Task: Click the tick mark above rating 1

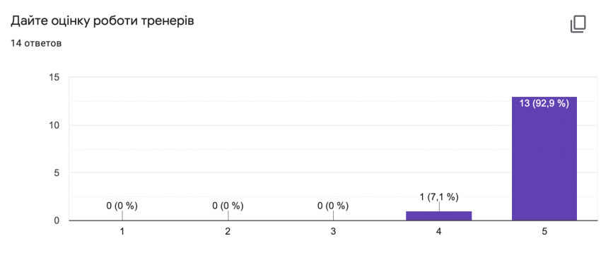Action: click(x=122, y=216)
